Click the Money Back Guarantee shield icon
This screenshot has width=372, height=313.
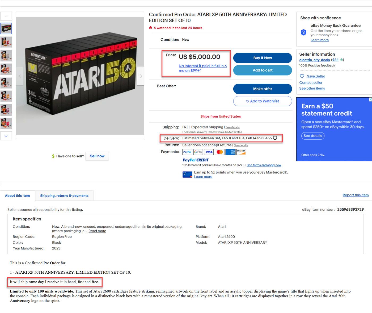(x=303, y=32)
